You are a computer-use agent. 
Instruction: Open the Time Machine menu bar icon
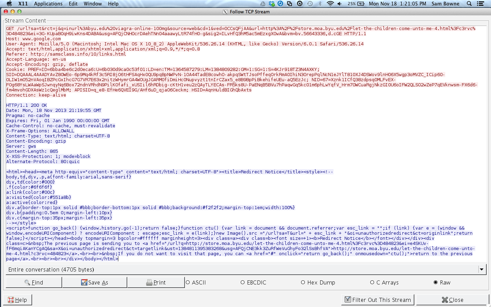tap(310, 4)
